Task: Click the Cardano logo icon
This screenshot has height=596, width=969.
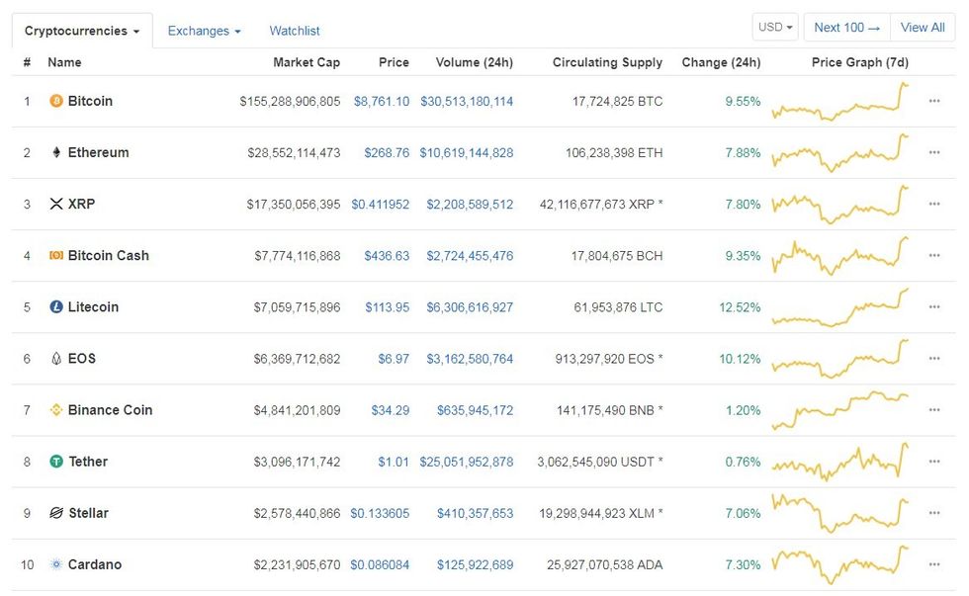Action: click(56, 564)
